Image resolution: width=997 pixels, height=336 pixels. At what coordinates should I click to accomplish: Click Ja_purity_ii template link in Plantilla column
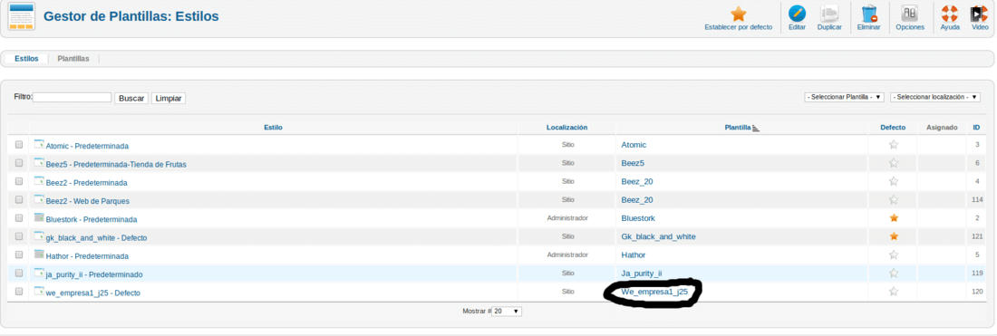(642, 274)
